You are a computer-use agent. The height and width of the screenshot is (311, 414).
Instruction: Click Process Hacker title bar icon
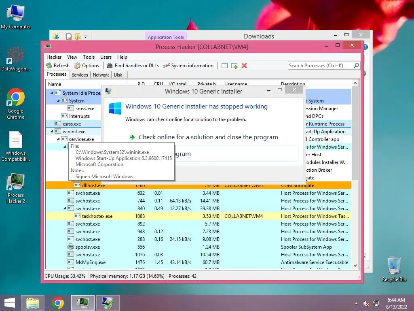[48, 47]
